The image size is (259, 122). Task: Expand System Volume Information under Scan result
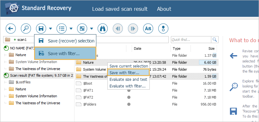[x=6, y=96]
